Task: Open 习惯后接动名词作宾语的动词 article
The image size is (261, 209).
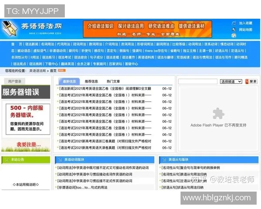Action: 94,174
